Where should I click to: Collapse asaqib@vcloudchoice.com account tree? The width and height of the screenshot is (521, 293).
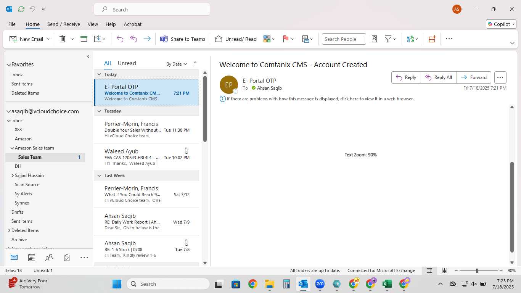(9, 111)
